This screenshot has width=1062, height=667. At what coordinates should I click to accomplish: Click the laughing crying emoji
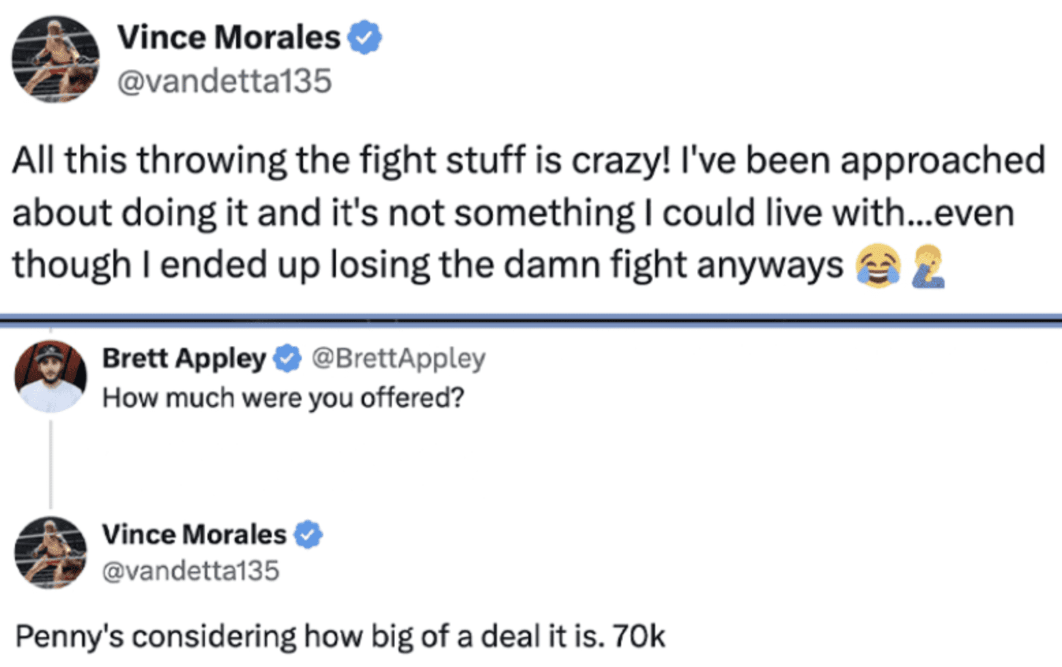coord(878,267)
